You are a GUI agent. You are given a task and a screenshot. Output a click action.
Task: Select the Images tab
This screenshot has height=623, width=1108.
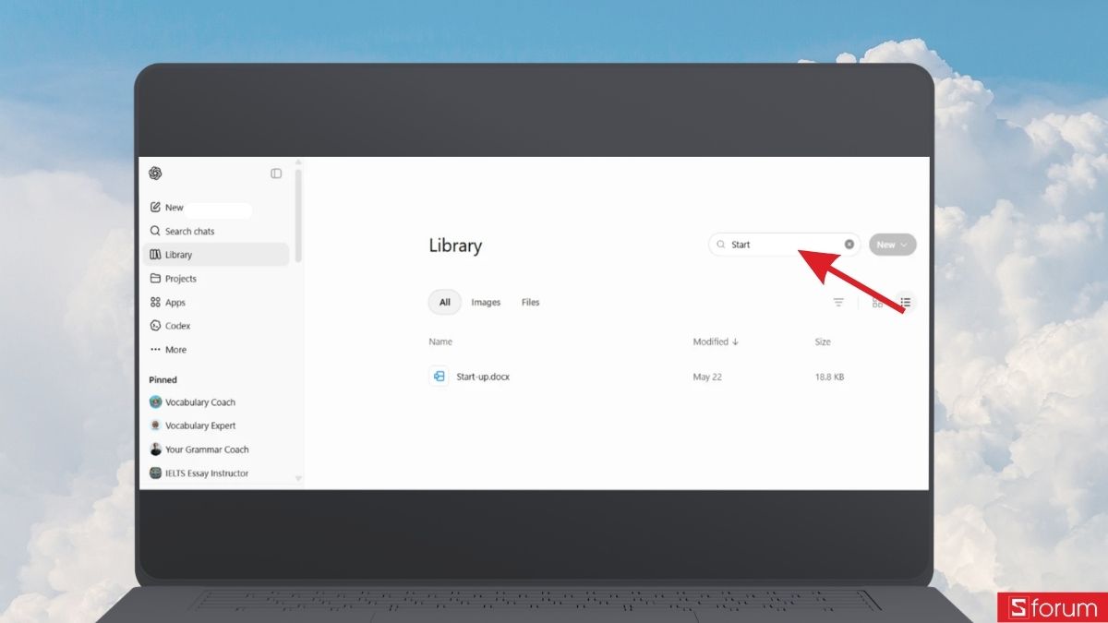coord(486,303)
